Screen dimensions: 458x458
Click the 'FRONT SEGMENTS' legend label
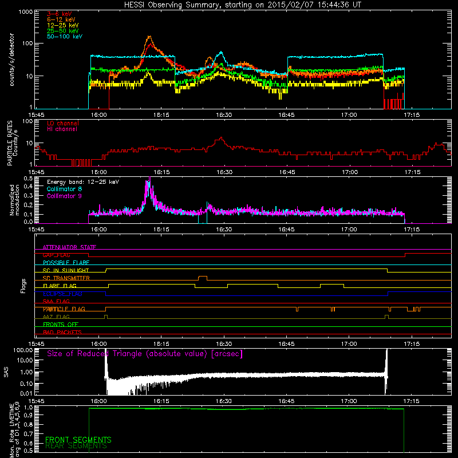pyautogui.click(x=78, y=440)
